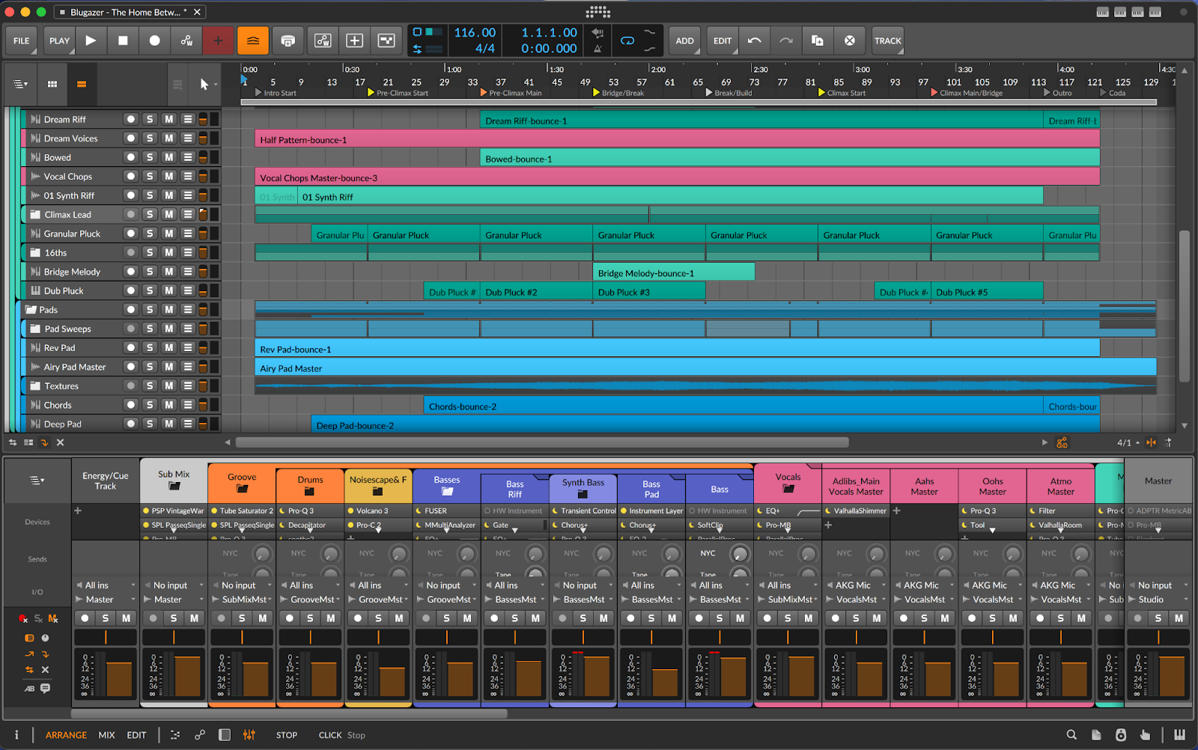Show the on-screen keyboard piano icon
The image size is (1198, 750).
[x=1179, y=735]
